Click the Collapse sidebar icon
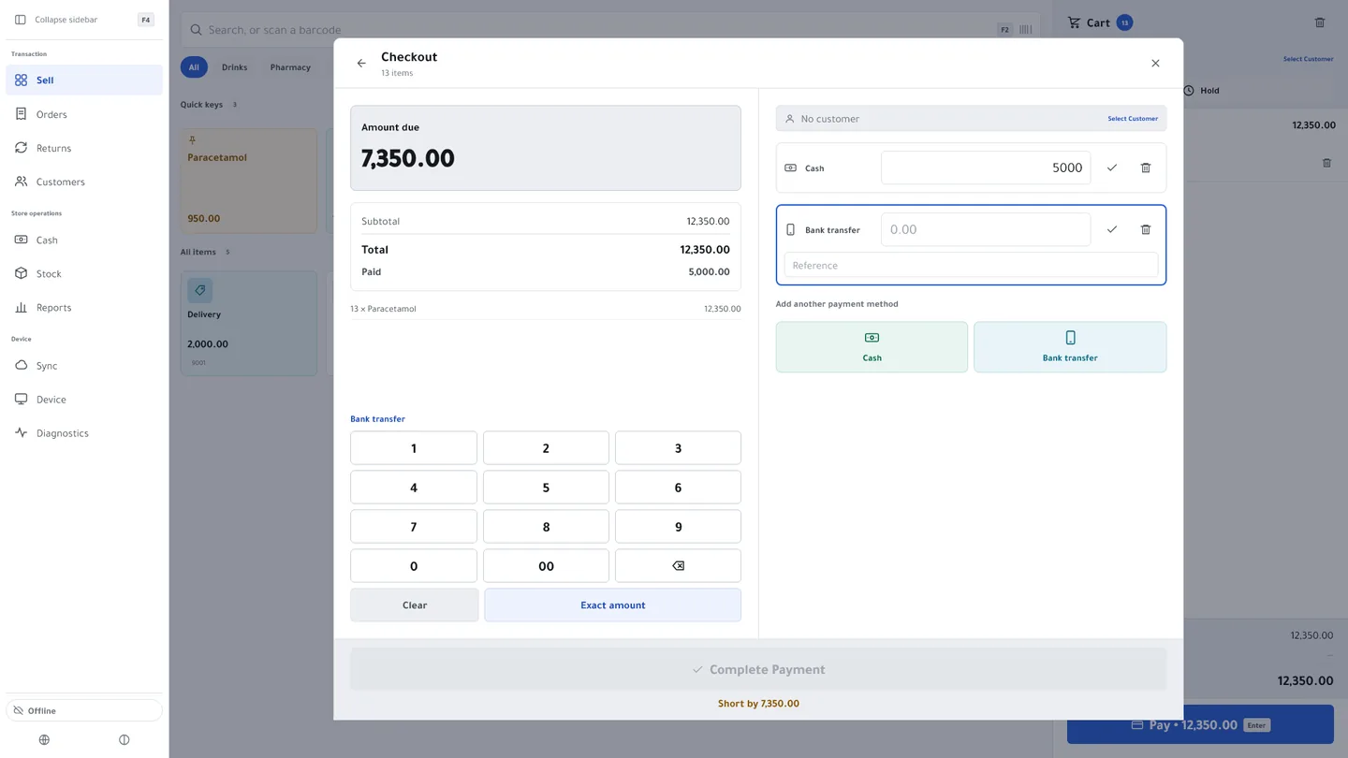 click(x=21, y=20)
